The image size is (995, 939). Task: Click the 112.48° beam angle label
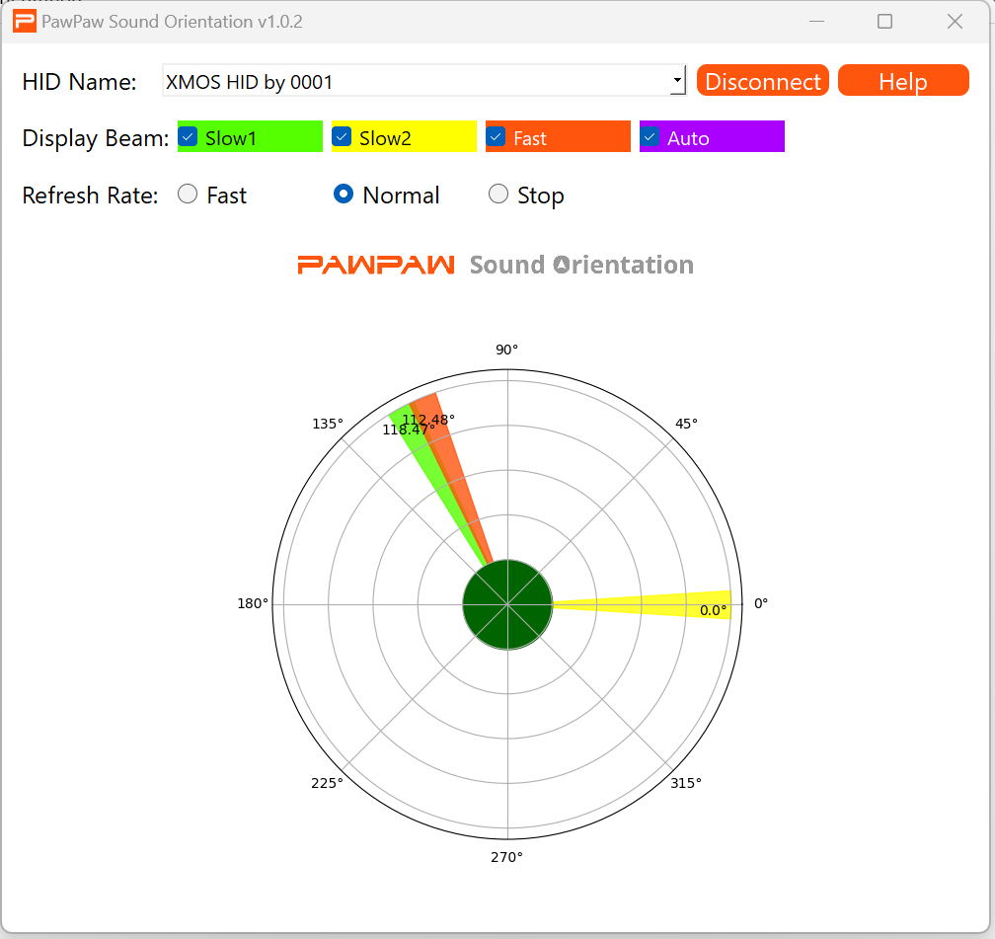(x=429, y=420)
